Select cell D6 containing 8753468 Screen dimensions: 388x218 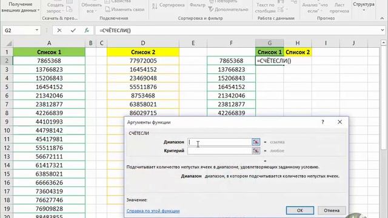pos(143,96)
